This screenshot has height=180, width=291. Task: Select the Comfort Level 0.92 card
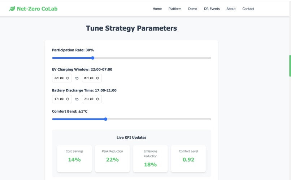(188, 158)
